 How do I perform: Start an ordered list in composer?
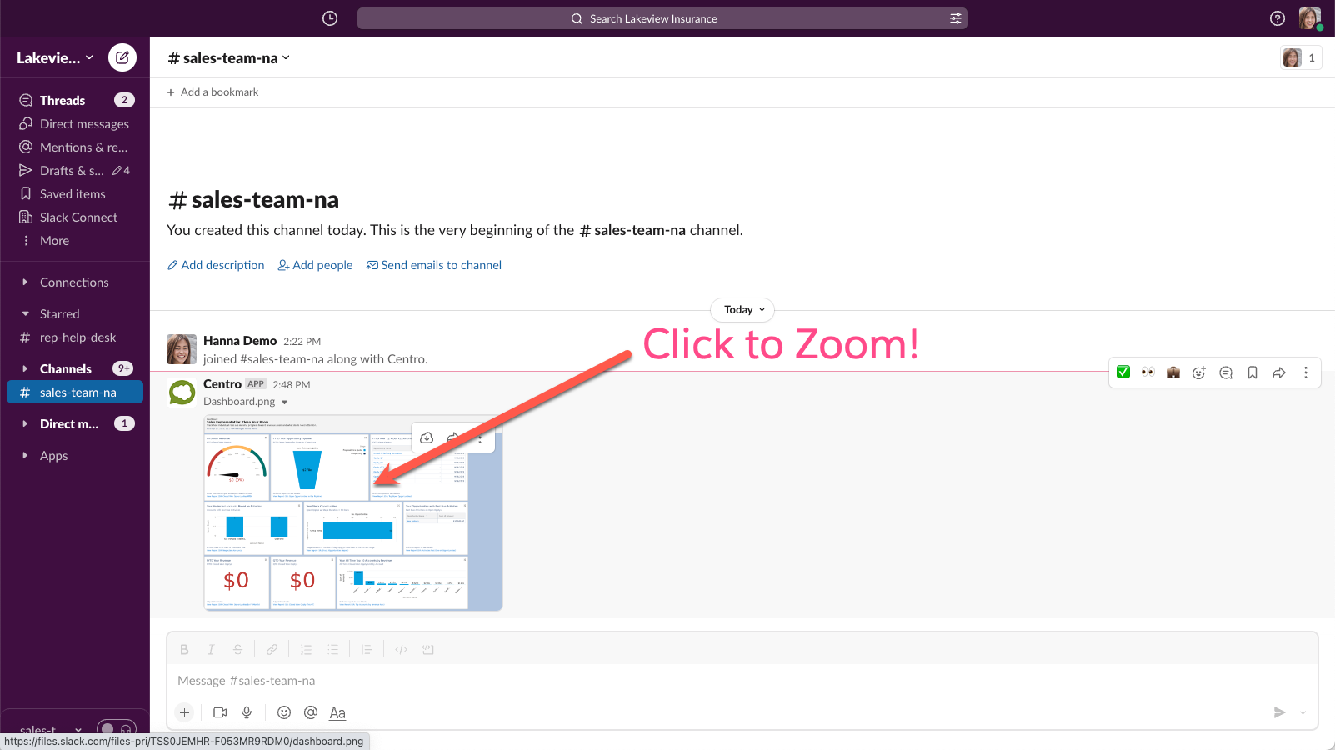point(306,650)
